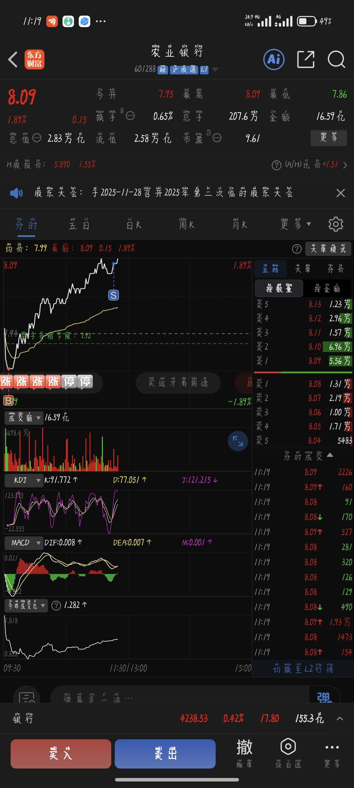Open MACD indicator dropdown

(x=24, y=543)
